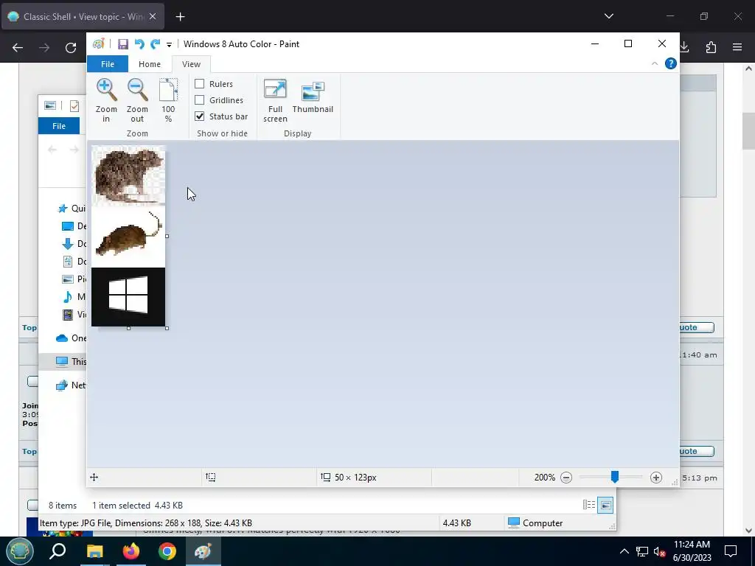Click the Paint app icon in title bar
755x566 pixels.
pyautogui.click(x=99, y=43)
